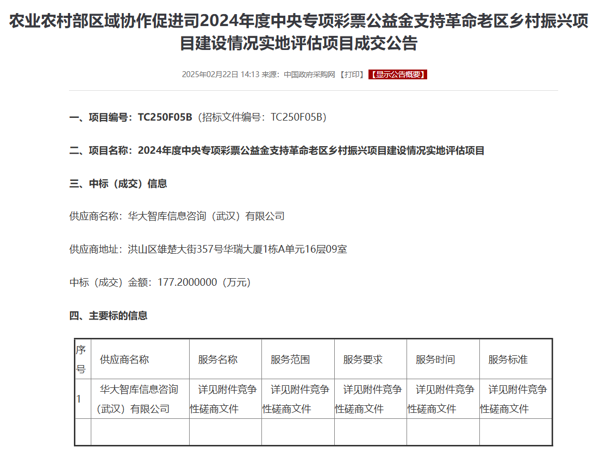Click the 服务名称 table header cell
This screenshot has height=452, width=600.
coord(226,359)
